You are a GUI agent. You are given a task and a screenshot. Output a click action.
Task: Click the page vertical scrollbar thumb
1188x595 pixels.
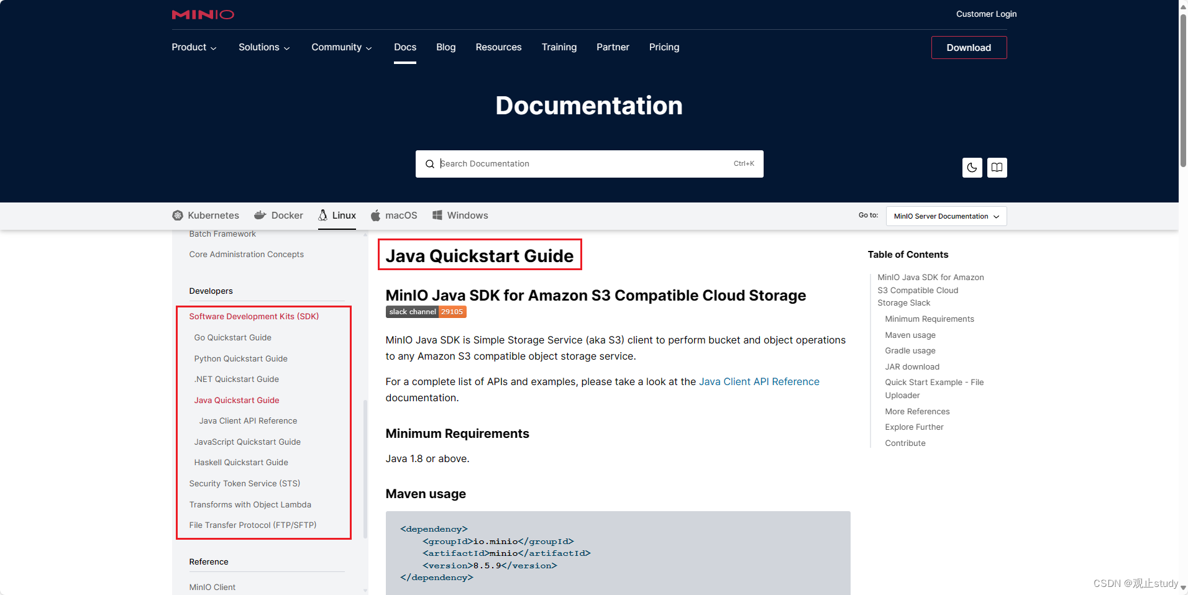tap(1183, 90)
